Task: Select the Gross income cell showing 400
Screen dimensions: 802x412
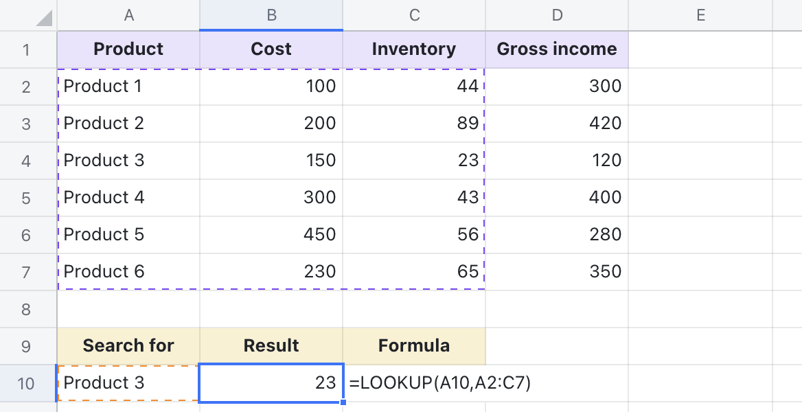Action: 557,197
